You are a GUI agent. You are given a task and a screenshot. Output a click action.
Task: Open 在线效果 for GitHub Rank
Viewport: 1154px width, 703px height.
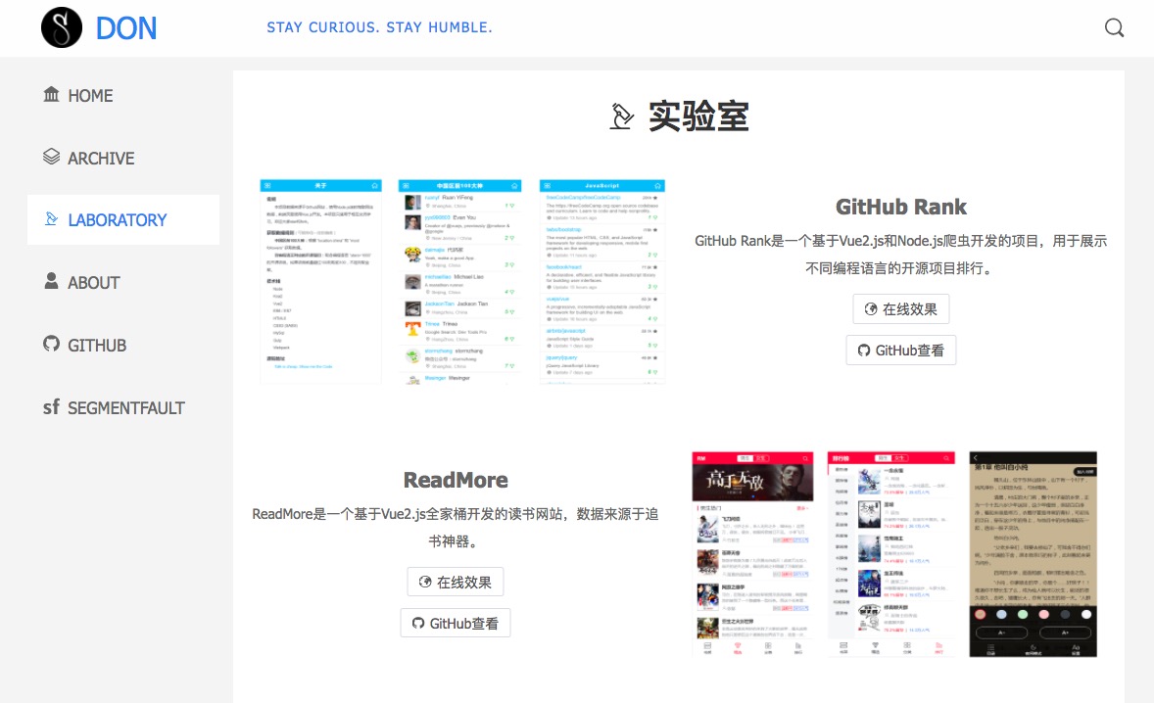pos(901,308)
